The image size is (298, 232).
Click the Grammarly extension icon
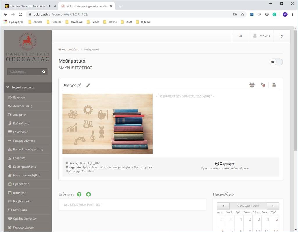(274, 15)
